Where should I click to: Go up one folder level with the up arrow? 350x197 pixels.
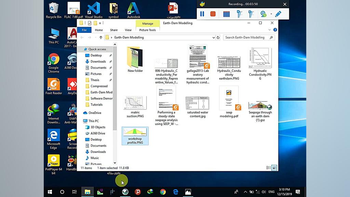(101, 38)
